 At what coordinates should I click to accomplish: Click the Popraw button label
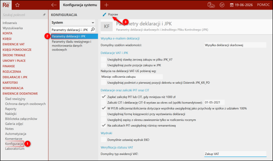[x=113, y=14]
